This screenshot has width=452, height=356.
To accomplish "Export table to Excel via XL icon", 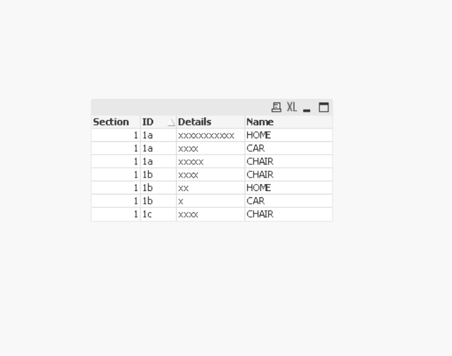I will 291,107.
